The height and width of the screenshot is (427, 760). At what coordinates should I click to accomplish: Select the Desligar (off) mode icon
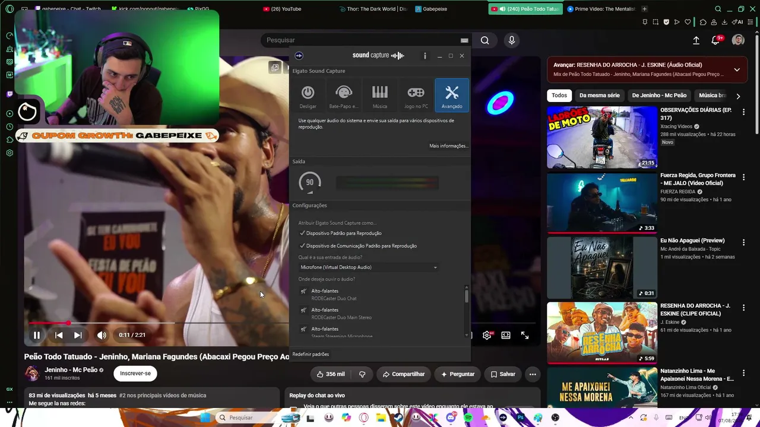point(308,95)
